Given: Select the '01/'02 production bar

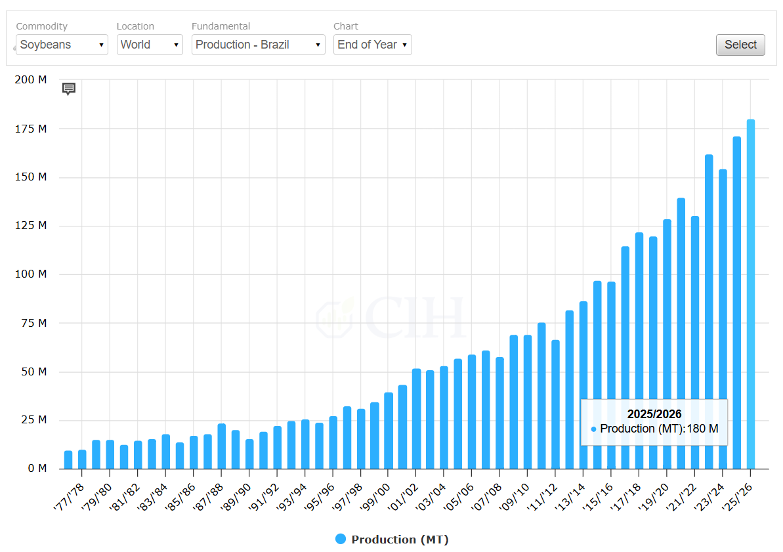Looking at the screenshot, I should tap(416, 419).
